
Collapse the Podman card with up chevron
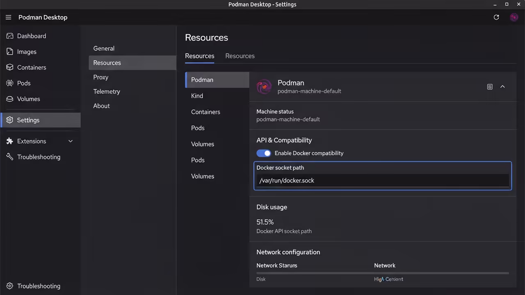click(x=502, y=87)
